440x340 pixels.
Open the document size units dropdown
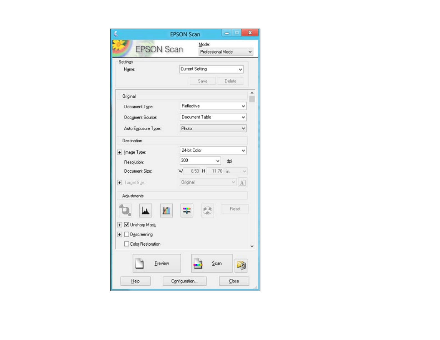click(x=236, y=172)
